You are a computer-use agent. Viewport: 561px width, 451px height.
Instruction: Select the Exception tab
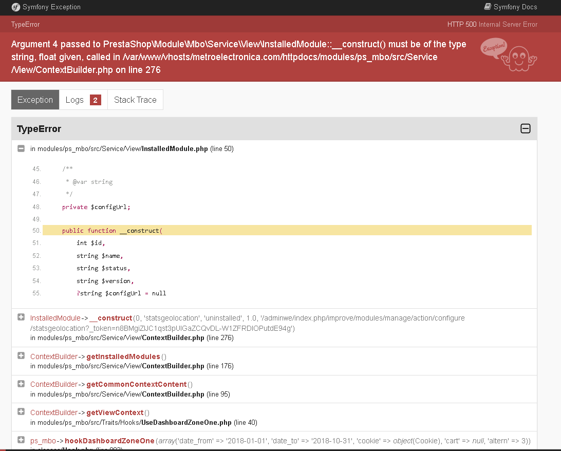tap(34, 100)
